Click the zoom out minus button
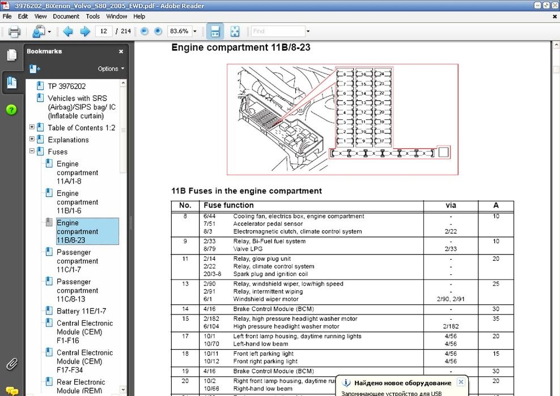Screen dimensions: 560x396 tap(145, 32)
